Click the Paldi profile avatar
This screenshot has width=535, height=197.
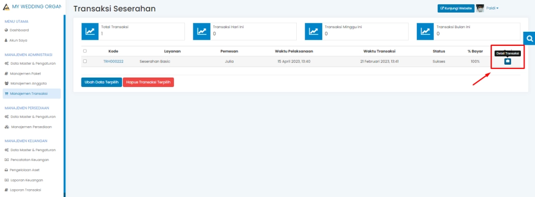(x=480, y=8)
